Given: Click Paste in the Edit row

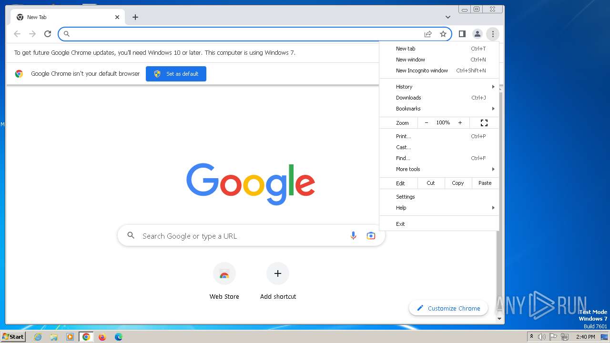Looking at the screenshot, I should click(485, 183).
